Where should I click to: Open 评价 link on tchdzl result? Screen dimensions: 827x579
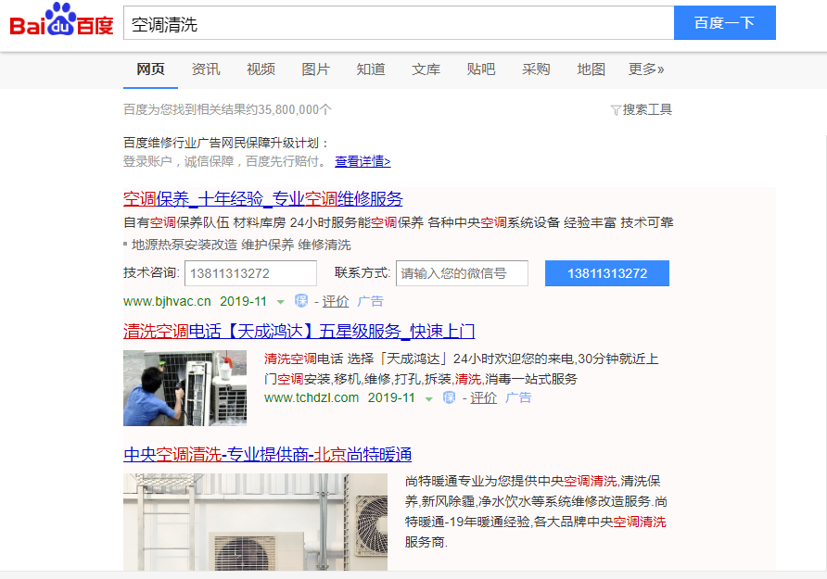pyautogui.click(x=484, y=397)
